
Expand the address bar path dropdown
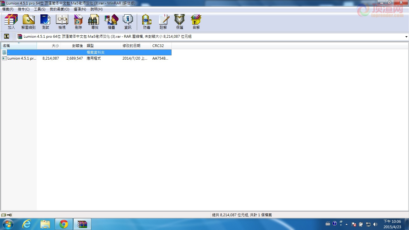[x=406, y=37]
